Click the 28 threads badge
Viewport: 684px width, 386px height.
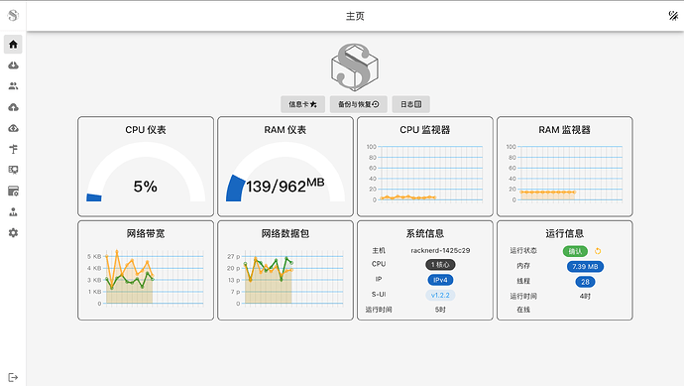coord(585,282)
